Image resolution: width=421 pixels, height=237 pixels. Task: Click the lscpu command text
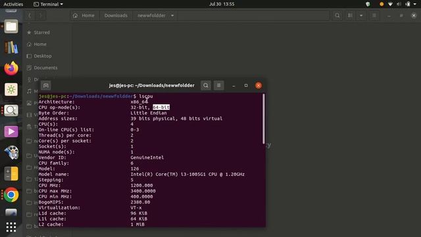coord(146,96)
